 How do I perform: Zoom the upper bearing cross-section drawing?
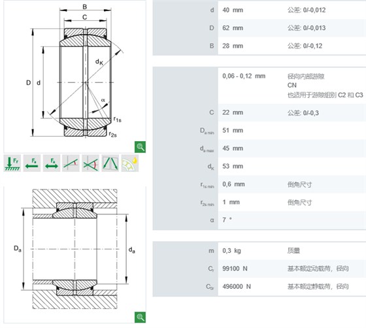pos(140,147)
